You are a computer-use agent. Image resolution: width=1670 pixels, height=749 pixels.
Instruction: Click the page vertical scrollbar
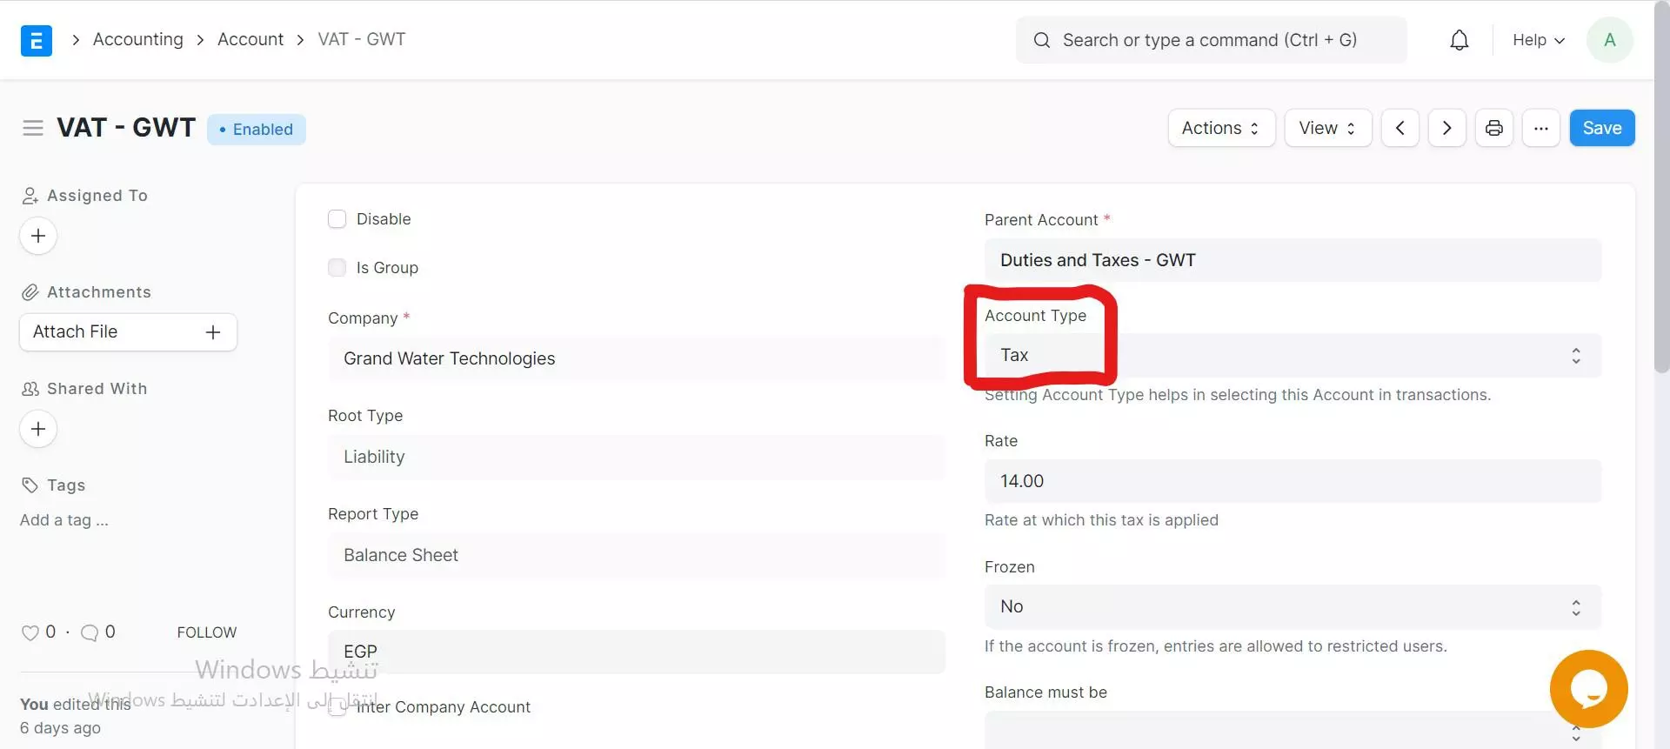coord(1661,187)
